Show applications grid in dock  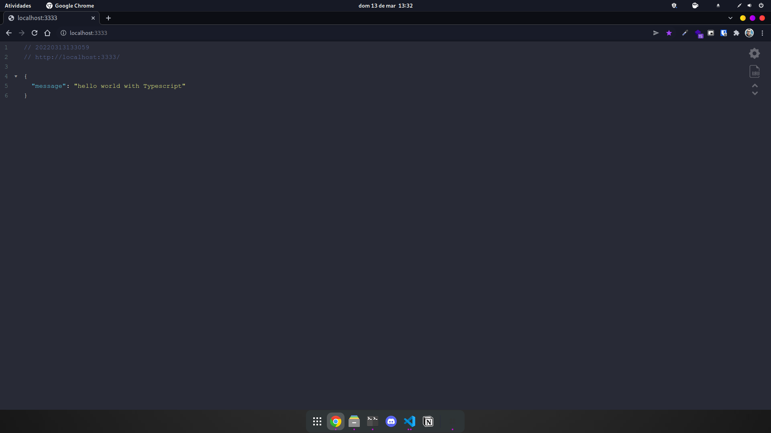tap(317, 421)
